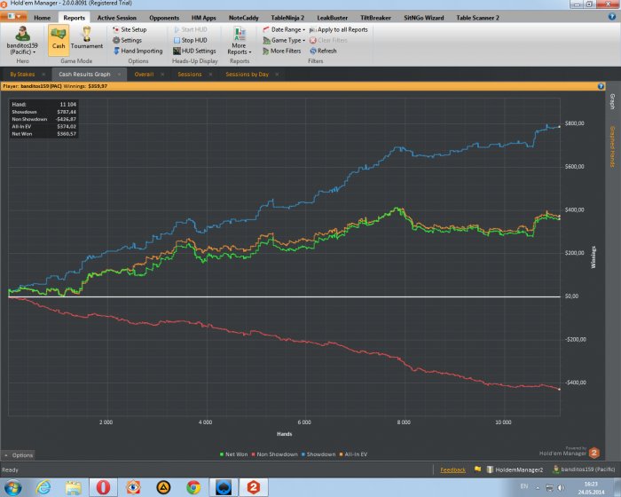
Task: Click the Feedback link
Action: (452, 469)
